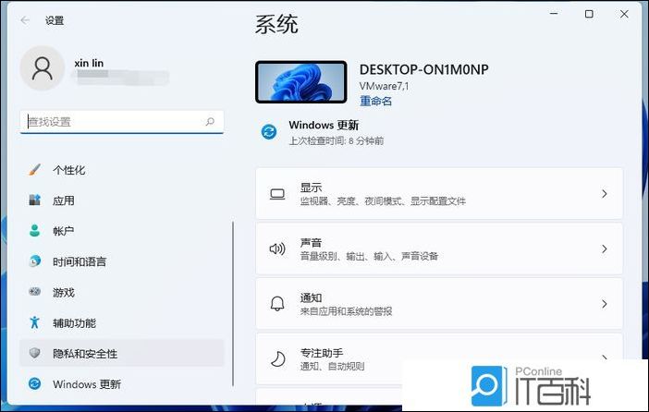Image resolution: width=649 pixels, height=412 pixels.
Task: Click the search magnifier icon
Action: [x=210, y=121]
